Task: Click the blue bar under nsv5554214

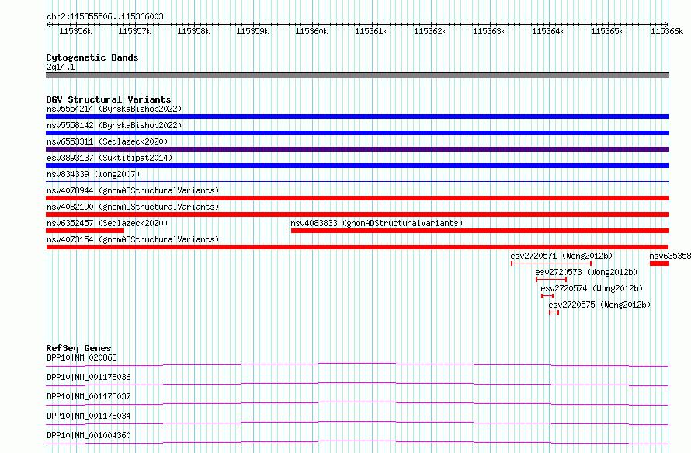Action: point(357,117)
